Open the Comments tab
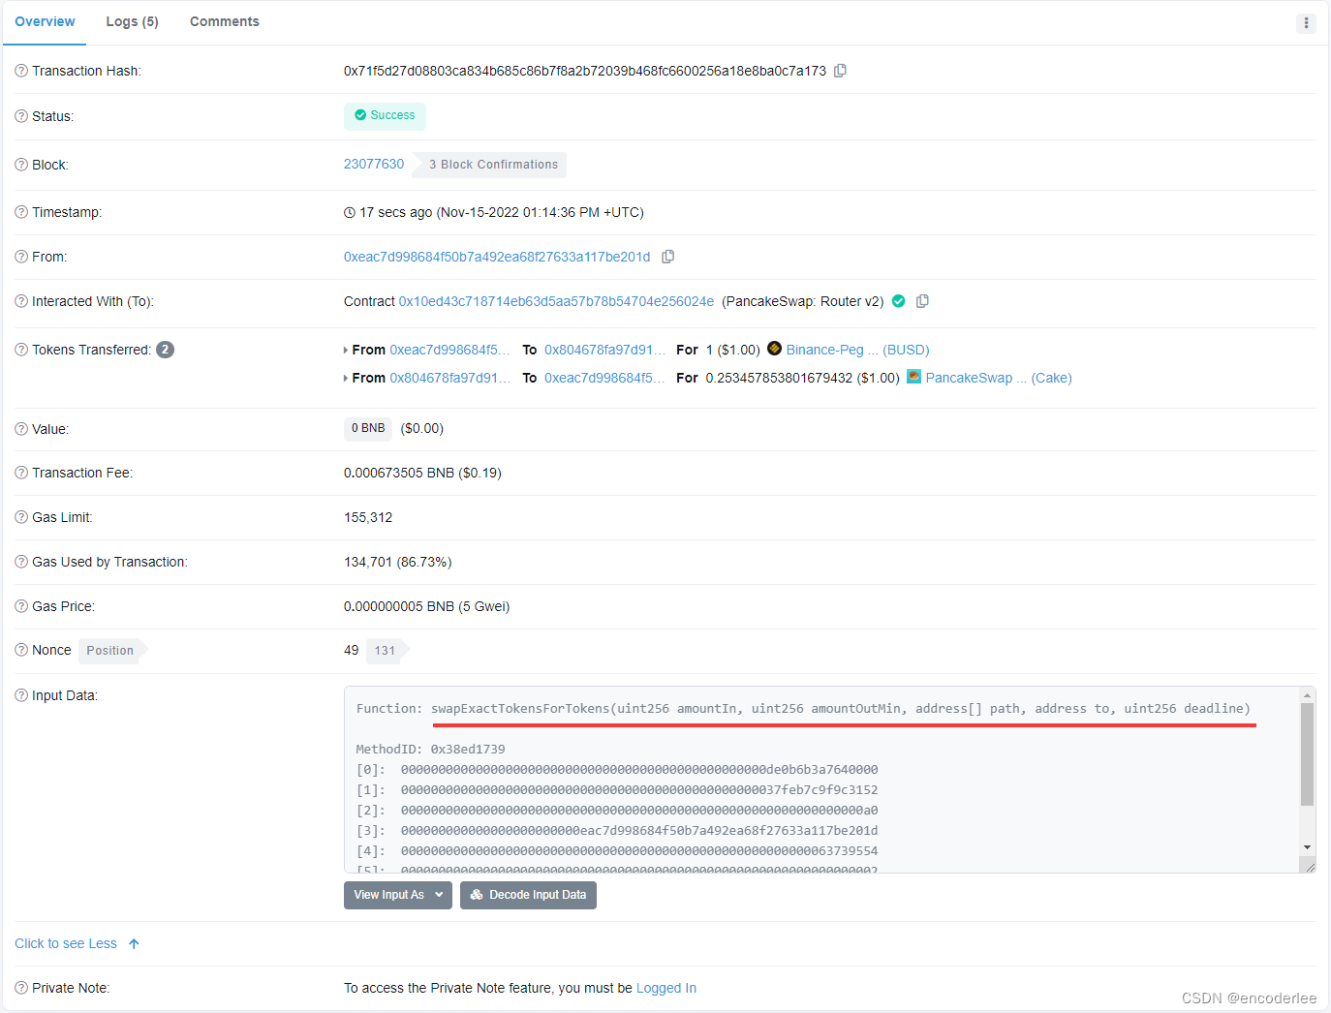This screenshot has height=1013, width=1331. pos(224,22)
